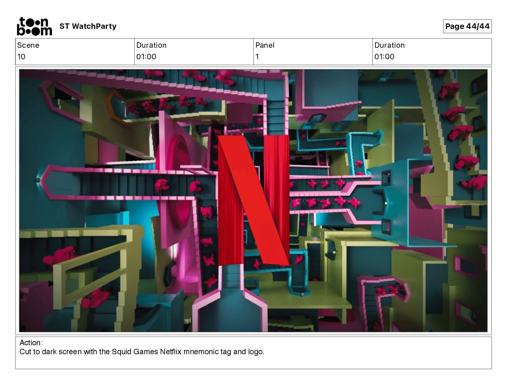Click the Toon Boom logo

(x=34, y=26)
